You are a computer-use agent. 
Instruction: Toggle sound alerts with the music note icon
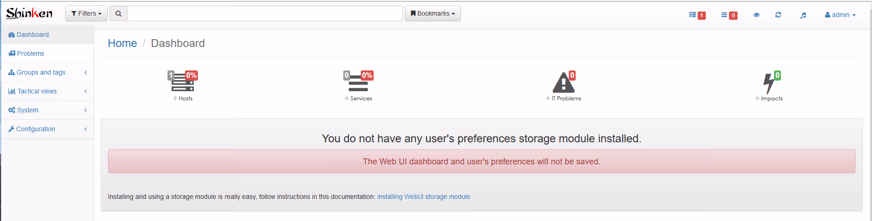[803, 15]
